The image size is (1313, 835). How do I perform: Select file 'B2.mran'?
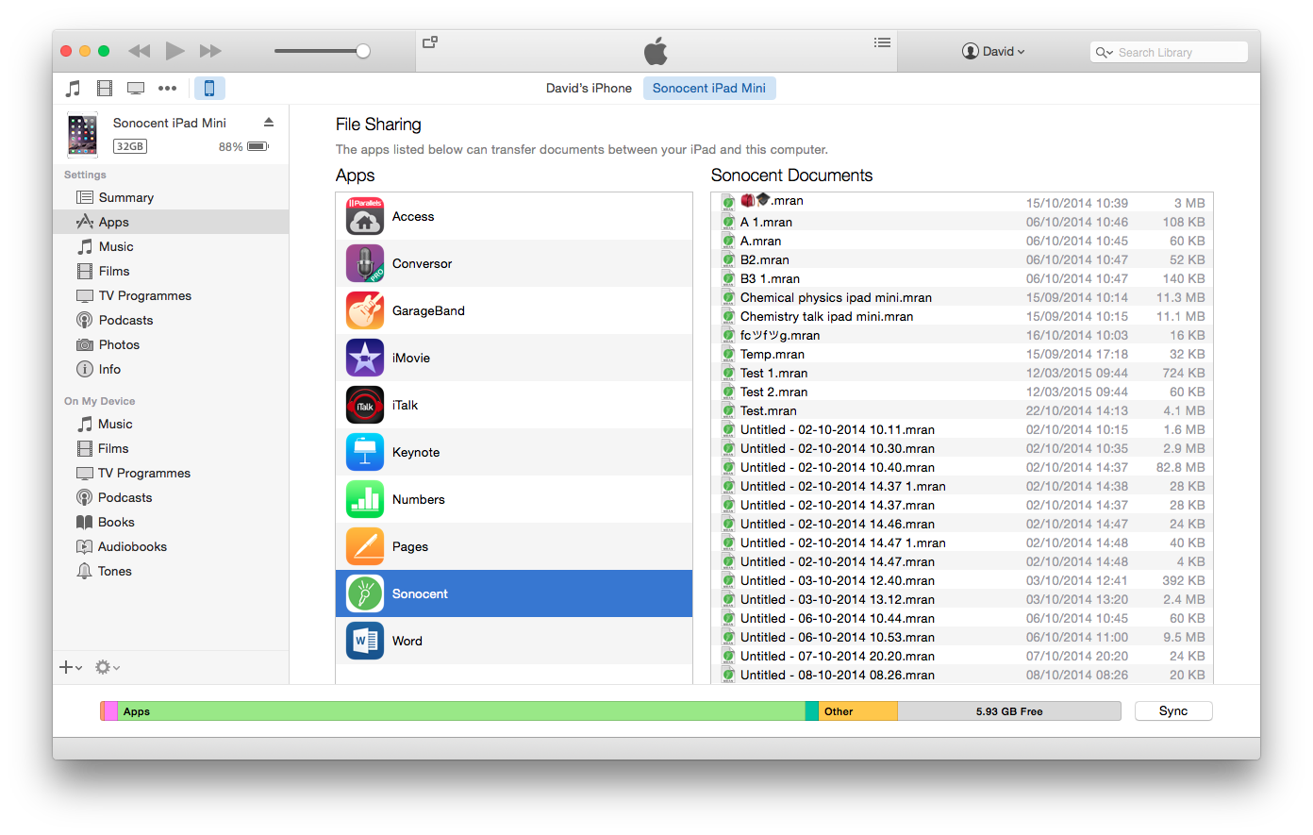point(962,259)
